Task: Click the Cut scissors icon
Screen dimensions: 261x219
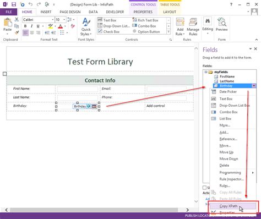Action: 17,19
